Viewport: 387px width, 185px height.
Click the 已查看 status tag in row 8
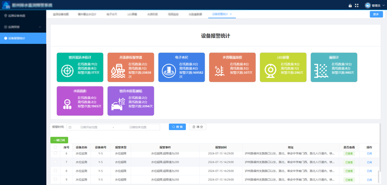349,171
